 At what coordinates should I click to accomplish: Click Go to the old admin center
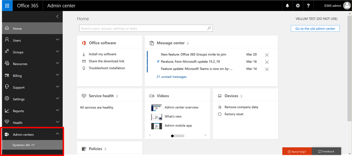(315, 29)
